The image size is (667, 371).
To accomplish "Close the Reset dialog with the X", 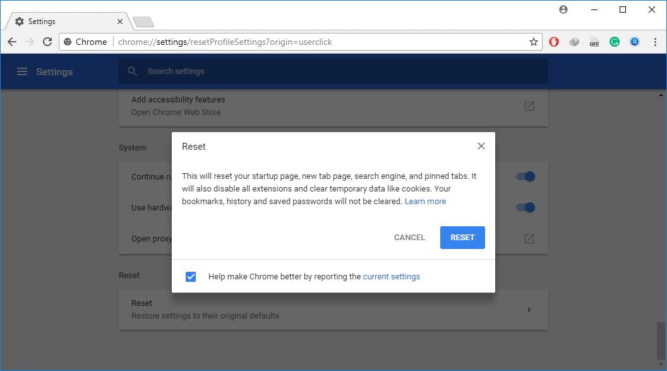I will pyautogui.click(x=481, y=146).
